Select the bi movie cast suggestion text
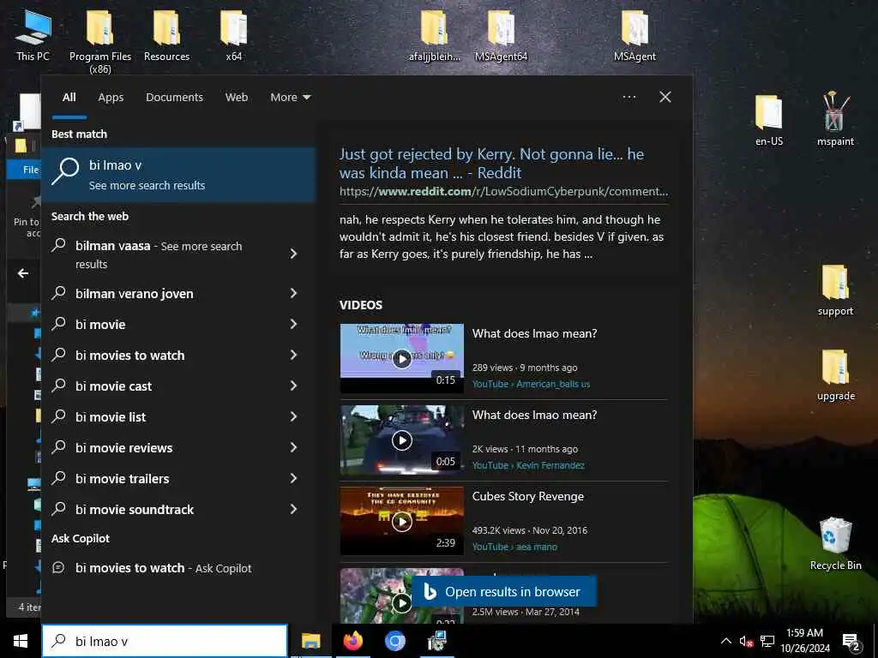 (114, 386)
